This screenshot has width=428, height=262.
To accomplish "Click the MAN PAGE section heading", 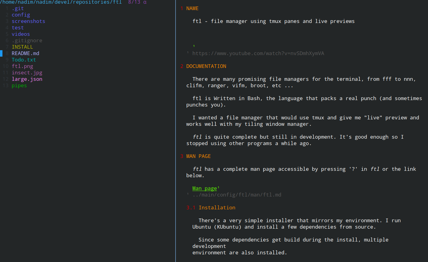I will [199, 156].
